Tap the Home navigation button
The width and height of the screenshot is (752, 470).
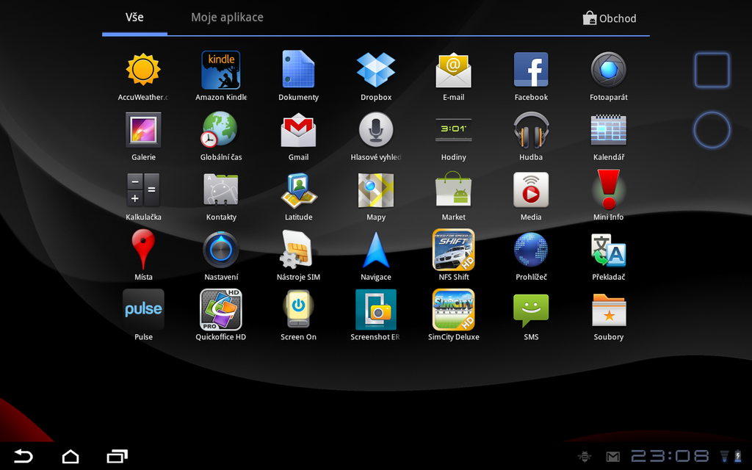70,456
